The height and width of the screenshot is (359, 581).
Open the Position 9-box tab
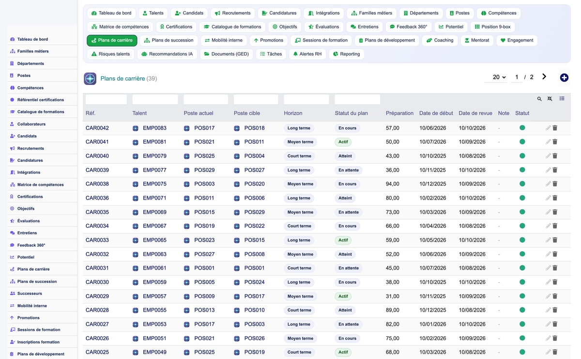click(492, 27)
